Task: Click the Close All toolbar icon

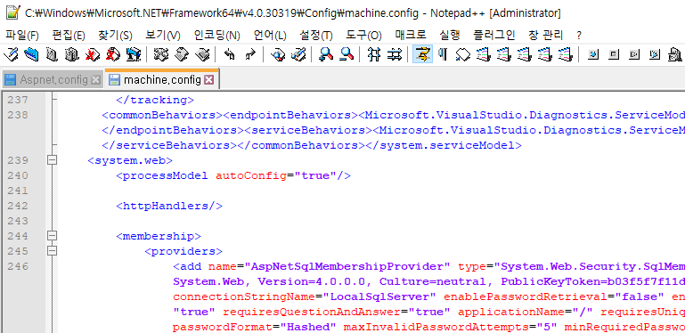Action: click(x=113, y=54)
